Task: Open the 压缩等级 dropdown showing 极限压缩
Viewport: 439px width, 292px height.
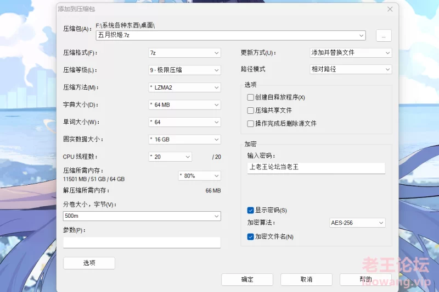Action: tap(184, 70)
